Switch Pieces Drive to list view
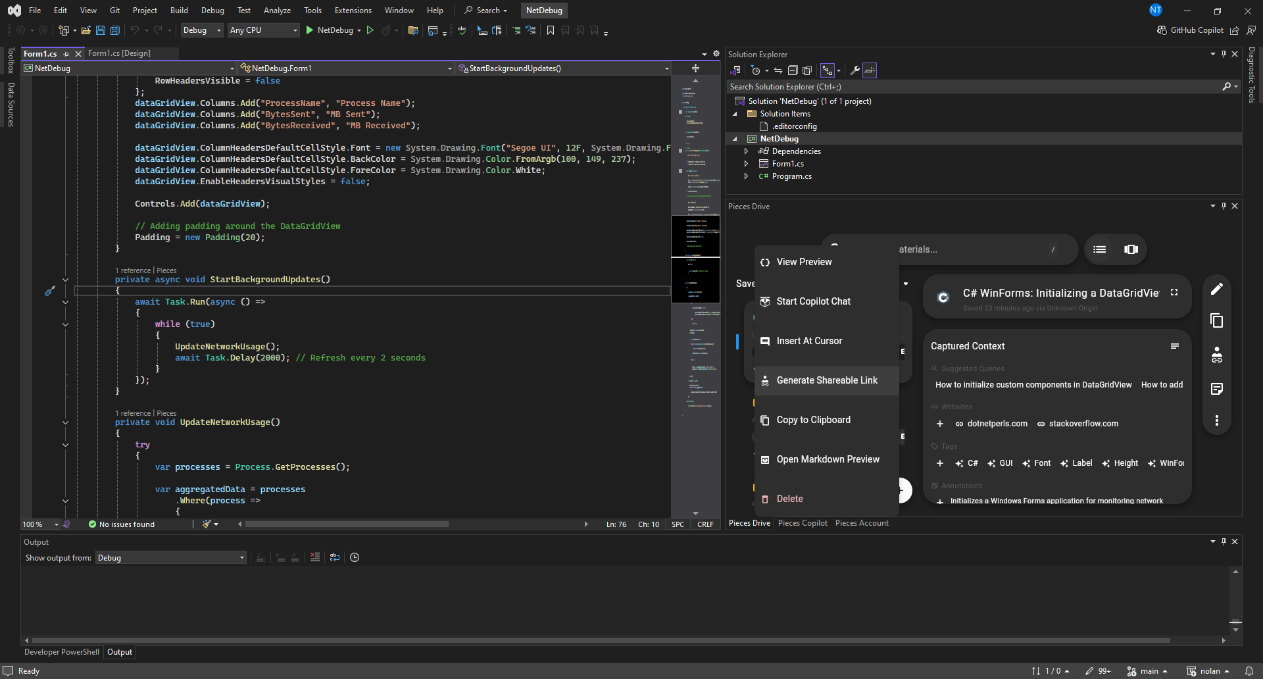The image size is (1263, 679). coord(1100,249)
